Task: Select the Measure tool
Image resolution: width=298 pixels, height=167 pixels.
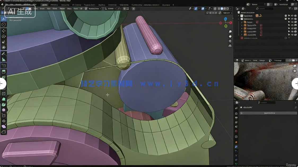Action: click(4, 59)
